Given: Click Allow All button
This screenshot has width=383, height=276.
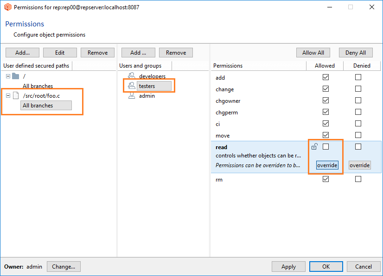Looking at the screenshot, I should click(x=313, y=52).
